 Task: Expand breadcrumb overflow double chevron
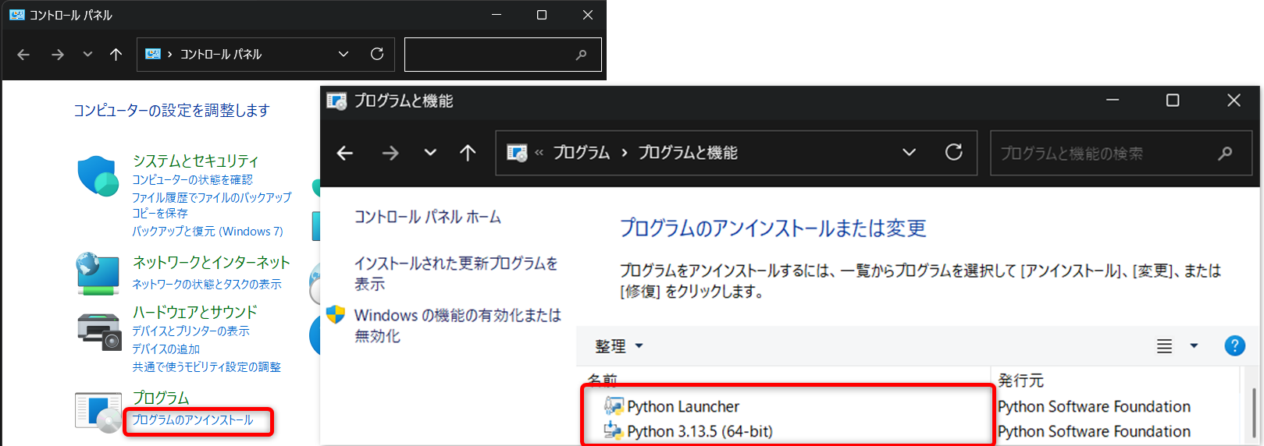[x=539, y=153]
